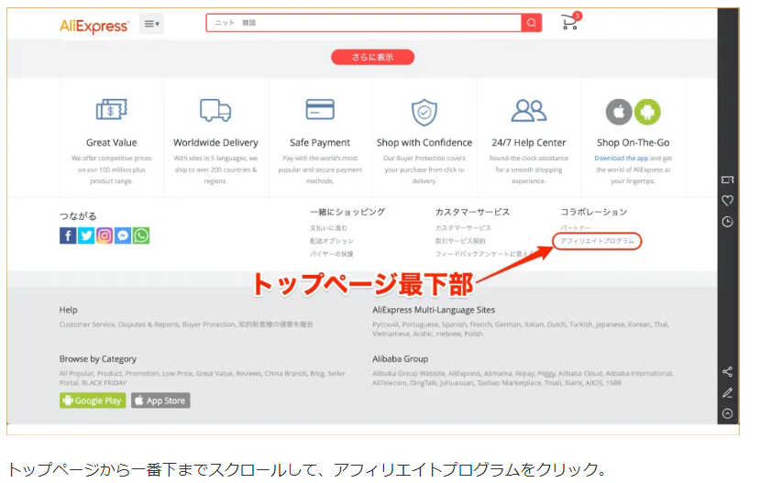Open the Messenger social icon
The image size is (760, 483).
point(123,236)
